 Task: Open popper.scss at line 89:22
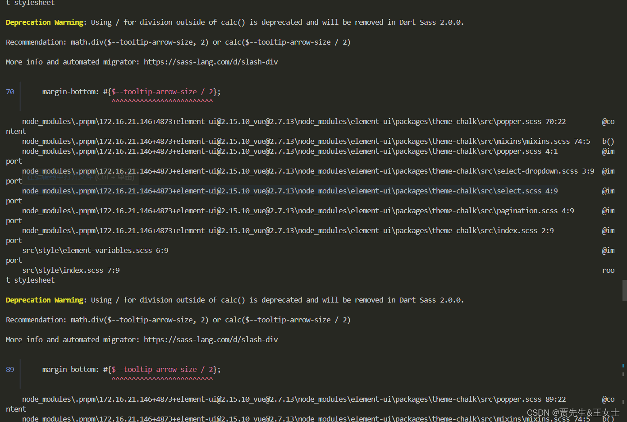pos(293,399)
